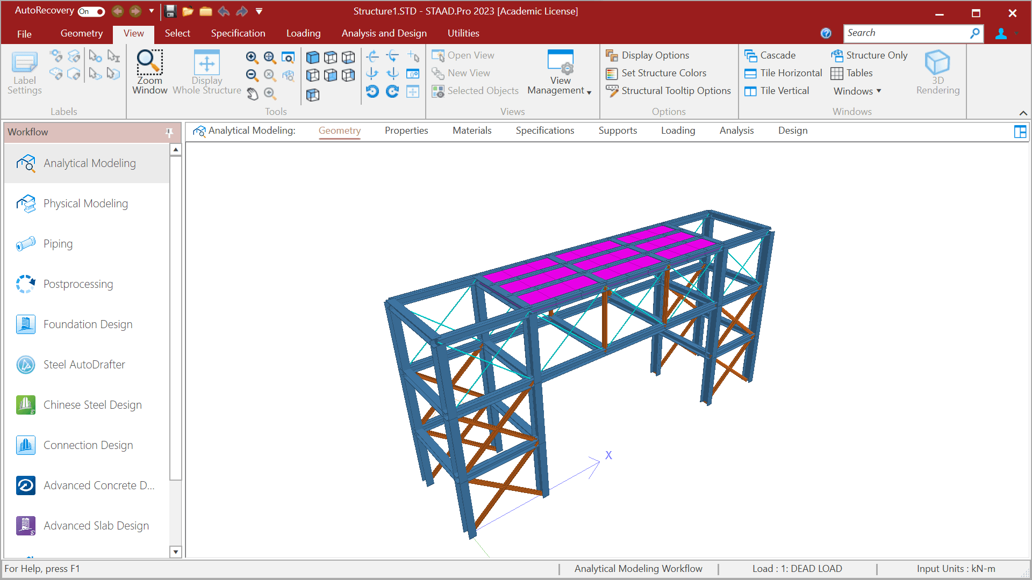
Task: Select the Pan hand tool
Action: pyautogui.click(x=253, y=95)
